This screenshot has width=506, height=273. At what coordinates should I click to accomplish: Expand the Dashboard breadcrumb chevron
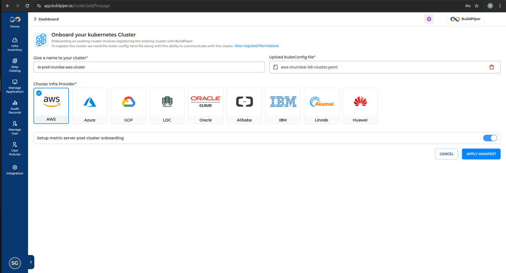(x=35, y=19)
